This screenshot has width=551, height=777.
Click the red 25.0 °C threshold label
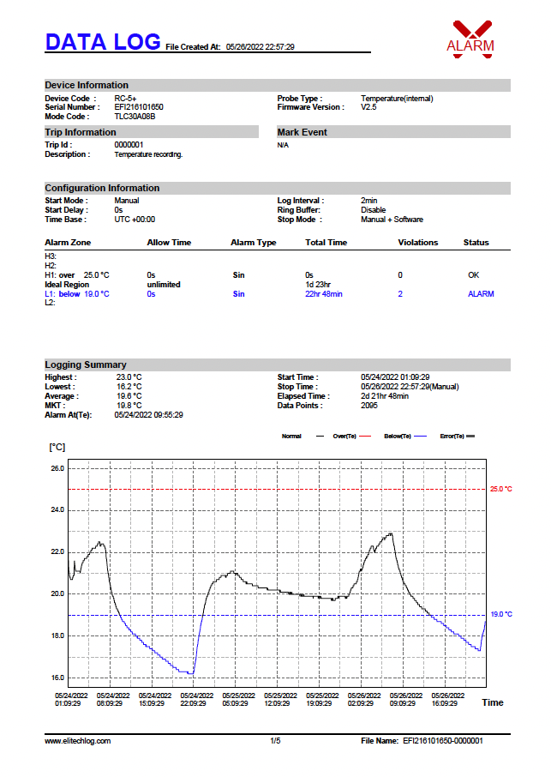501,489
